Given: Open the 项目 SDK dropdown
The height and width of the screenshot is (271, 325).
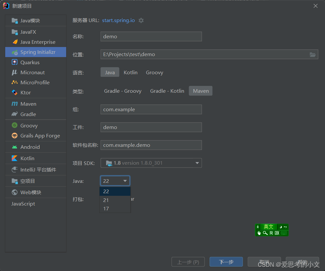Looking at the screenshot, I should (151, 163).
